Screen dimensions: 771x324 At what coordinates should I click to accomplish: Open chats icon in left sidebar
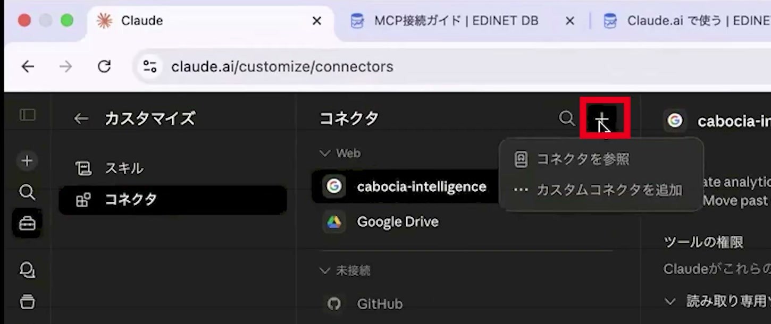[27, 270]
